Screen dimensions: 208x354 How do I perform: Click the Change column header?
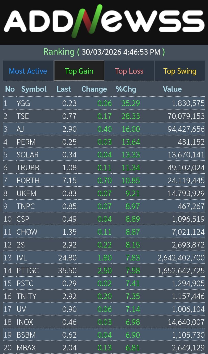(94, 89)
